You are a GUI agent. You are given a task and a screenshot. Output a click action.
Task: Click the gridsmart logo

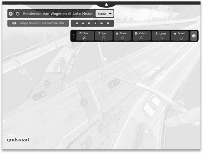[18, 140]
